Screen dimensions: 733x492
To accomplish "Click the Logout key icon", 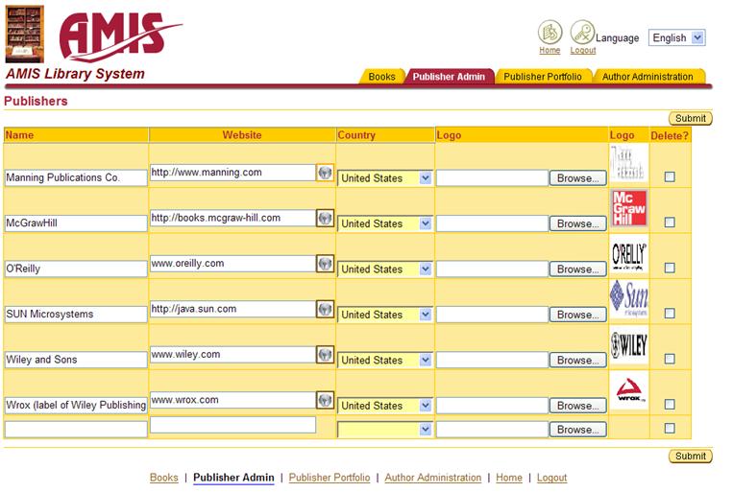I will click(x=582, y=32).
